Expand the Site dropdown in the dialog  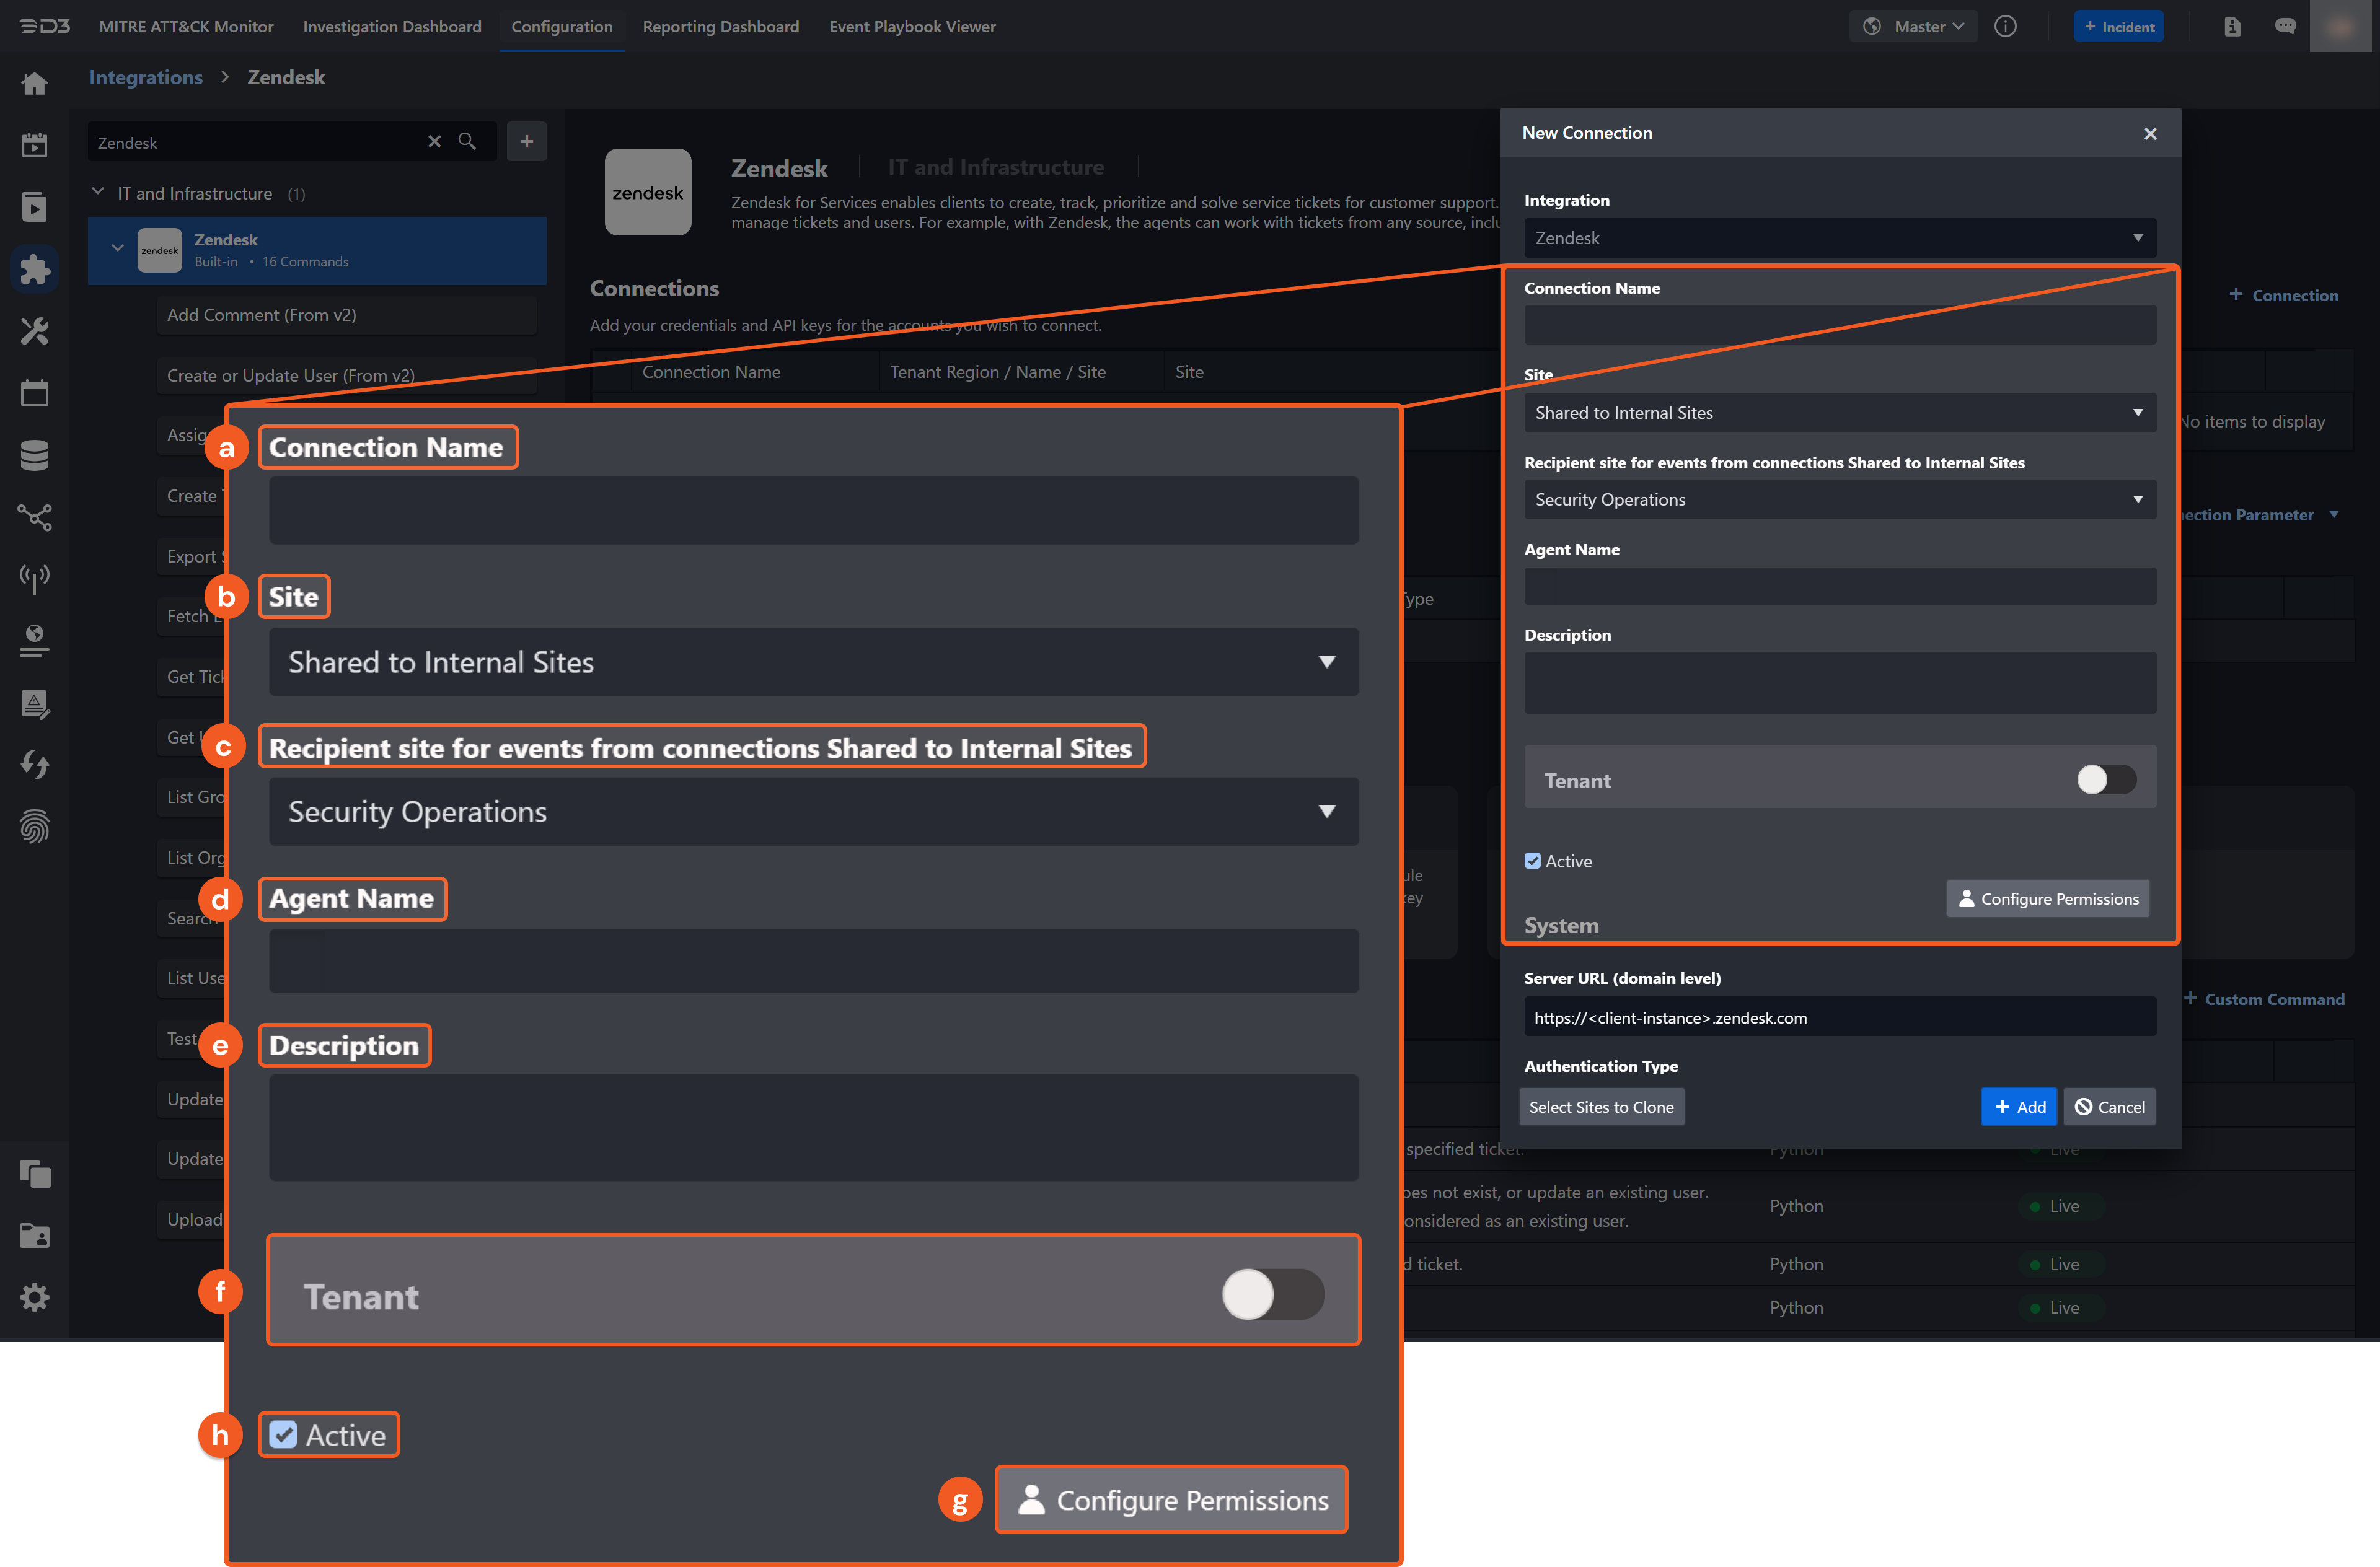coord(1839,413)
